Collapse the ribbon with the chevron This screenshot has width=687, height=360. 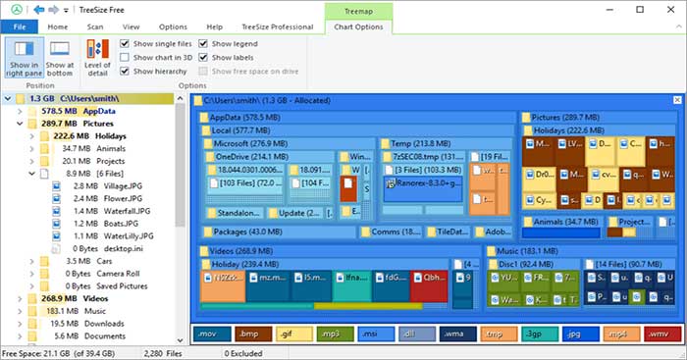tap(679, 27)
